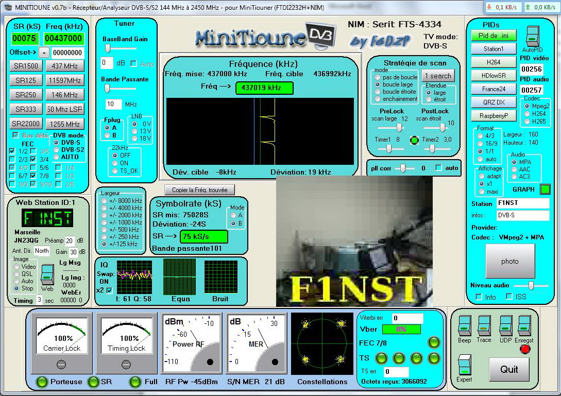Uncheck FEC 7/8 checkbox

point(33,176)
